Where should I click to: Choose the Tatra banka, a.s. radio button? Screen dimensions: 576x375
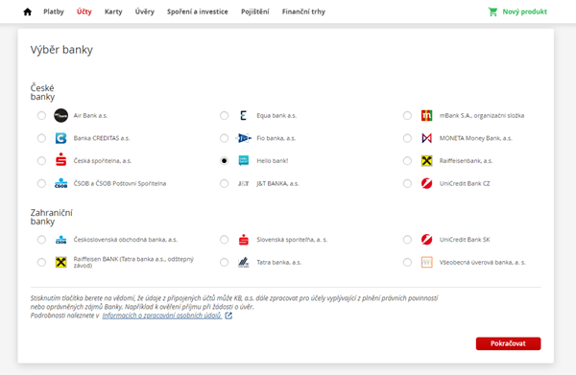click(x=224, y=263)
